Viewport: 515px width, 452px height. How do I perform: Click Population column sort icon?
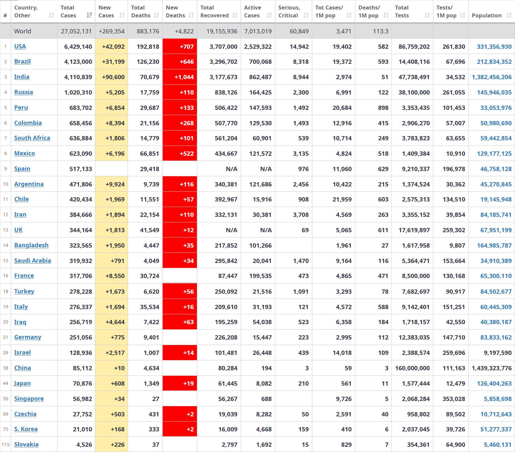509,15
